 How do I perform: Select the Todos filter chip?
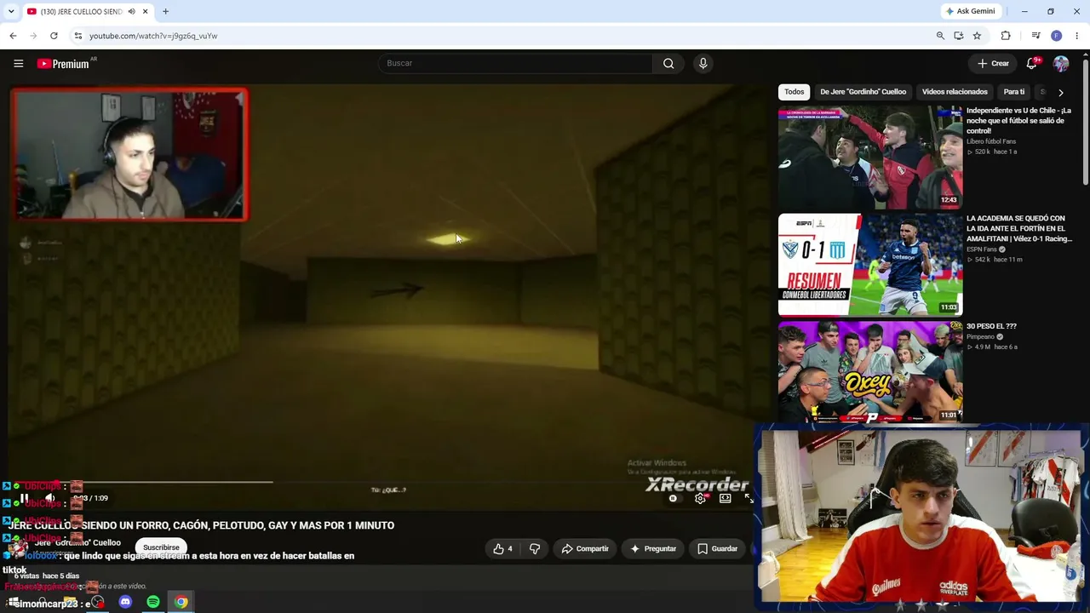click(795, 92)
